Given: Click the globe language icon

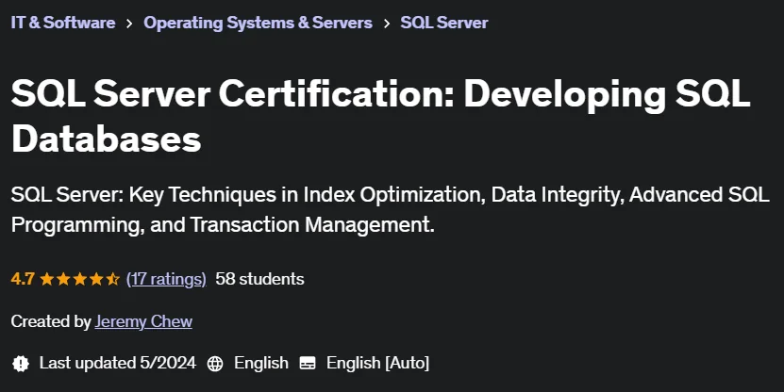Looking at the screenshot, I should (215, 363).
